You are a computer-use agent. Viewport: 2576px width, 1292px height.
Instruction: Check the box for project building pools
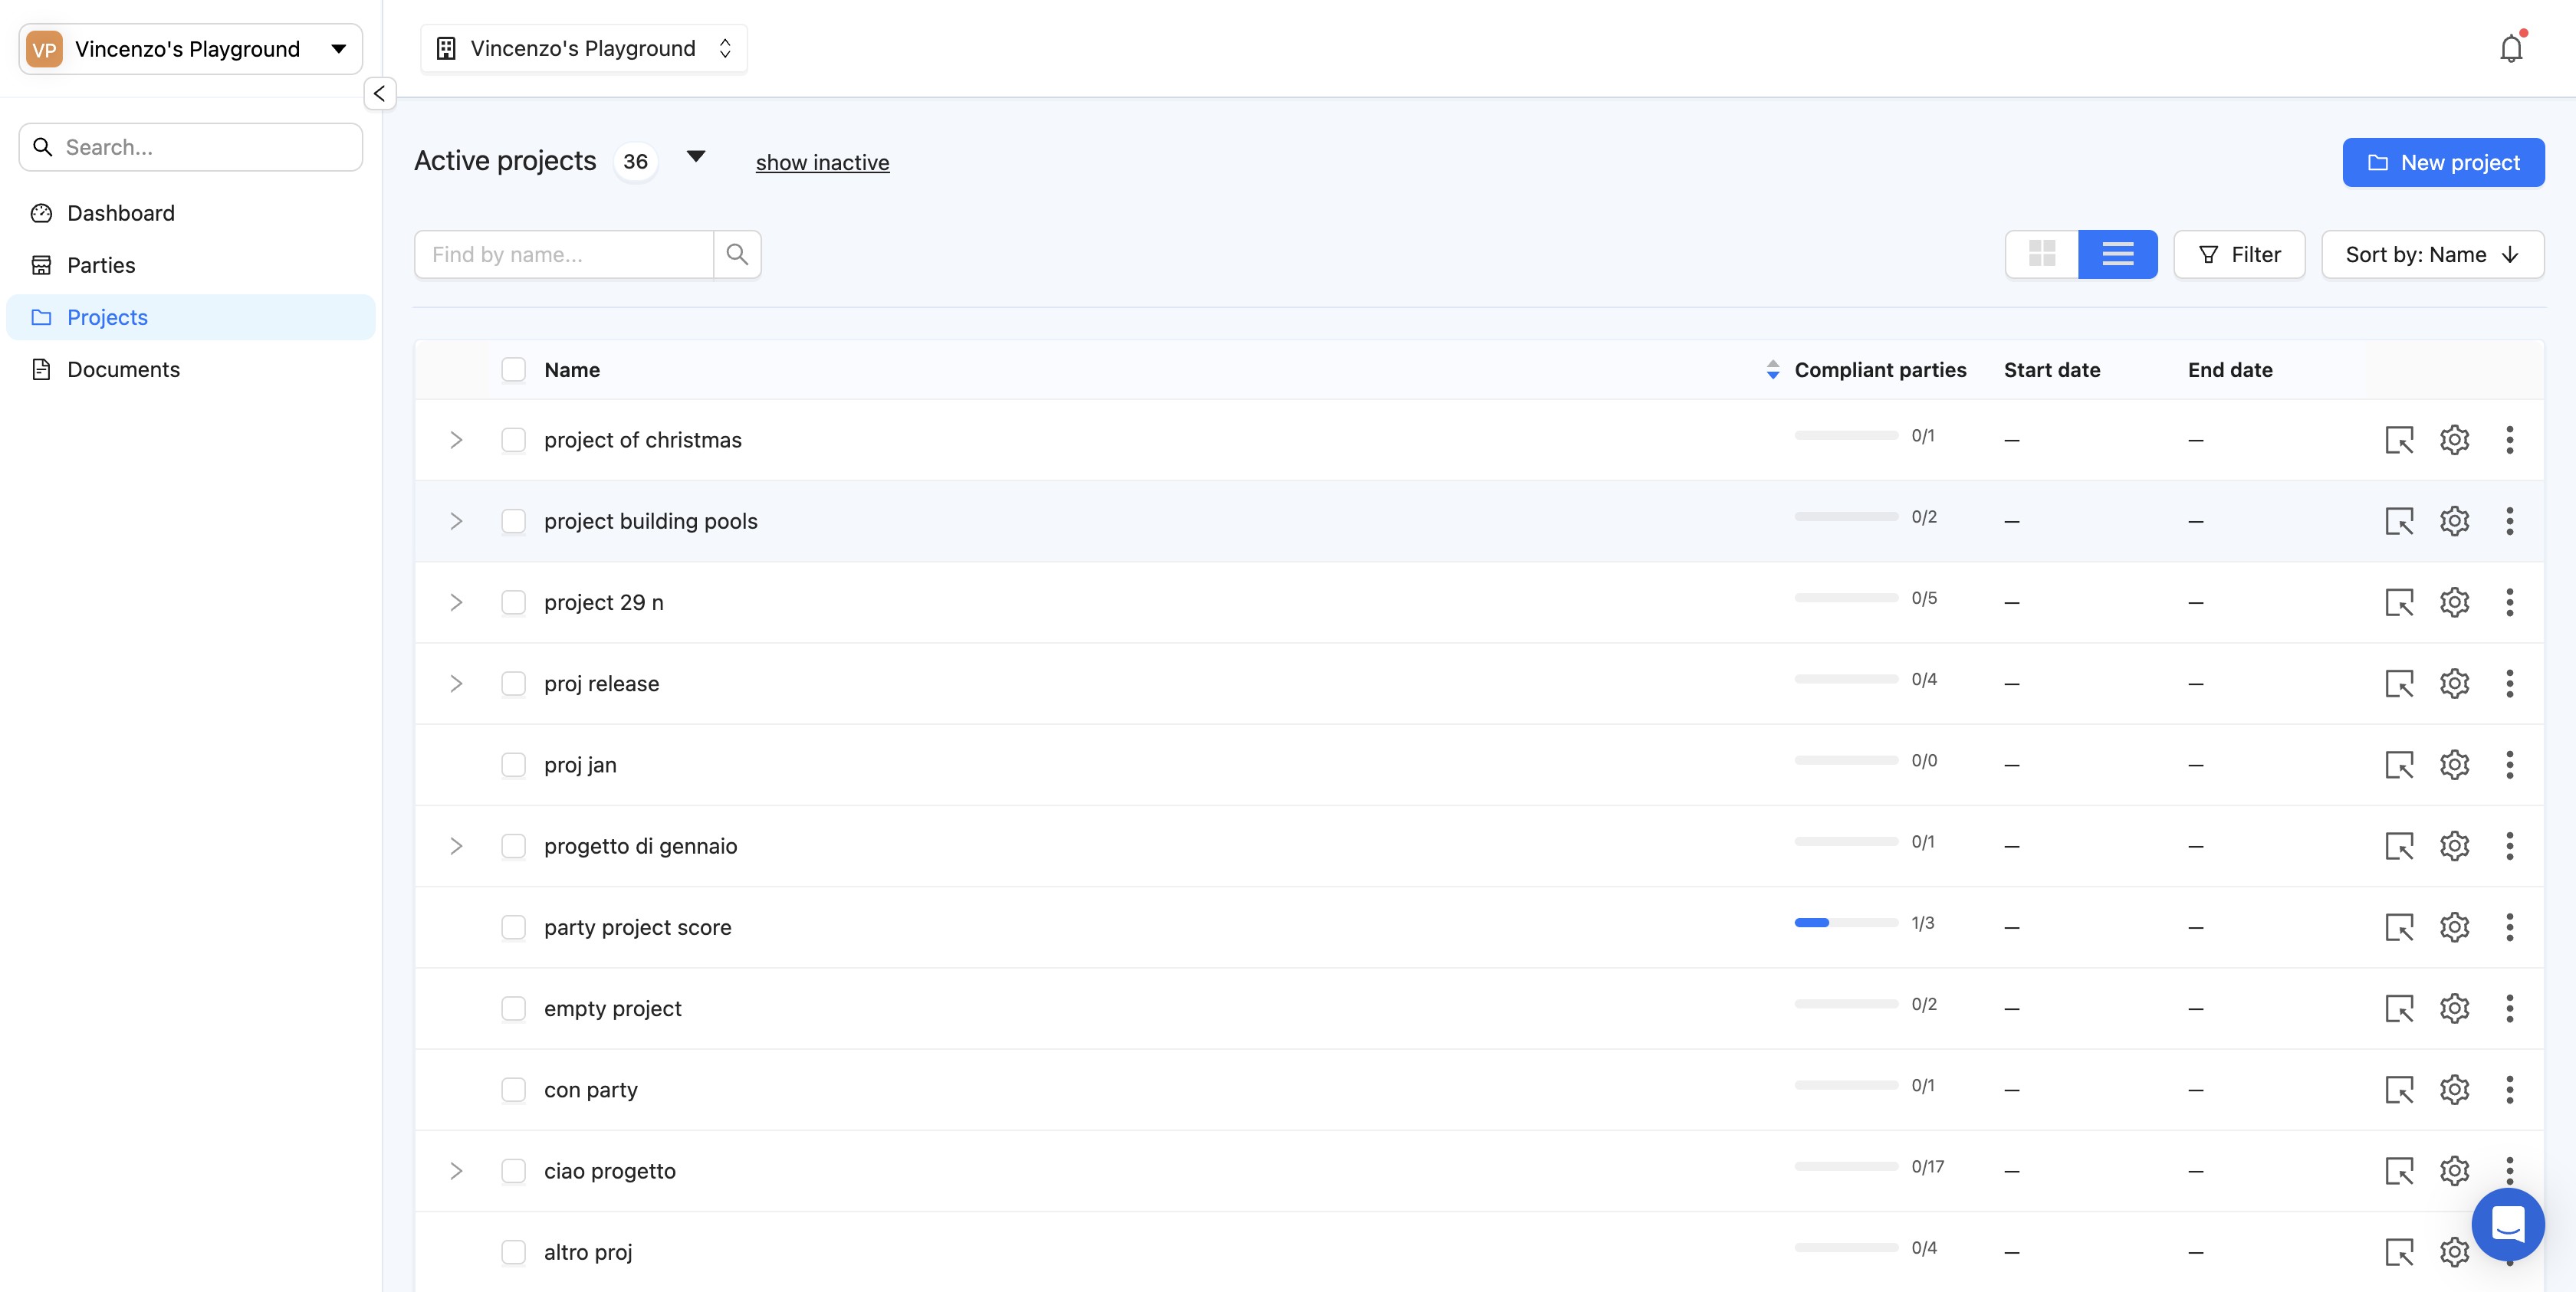[x=513, y=520]
